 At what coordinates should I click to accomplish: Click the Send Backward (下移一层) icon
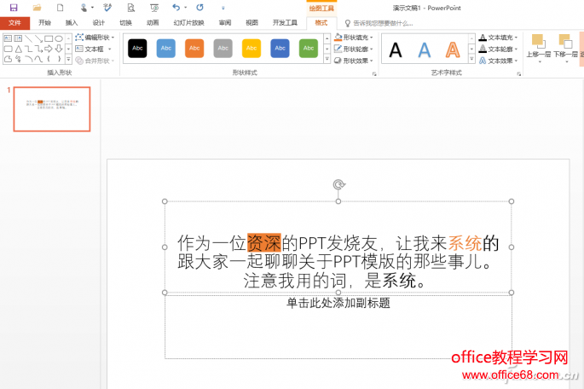tap(564, 47)
